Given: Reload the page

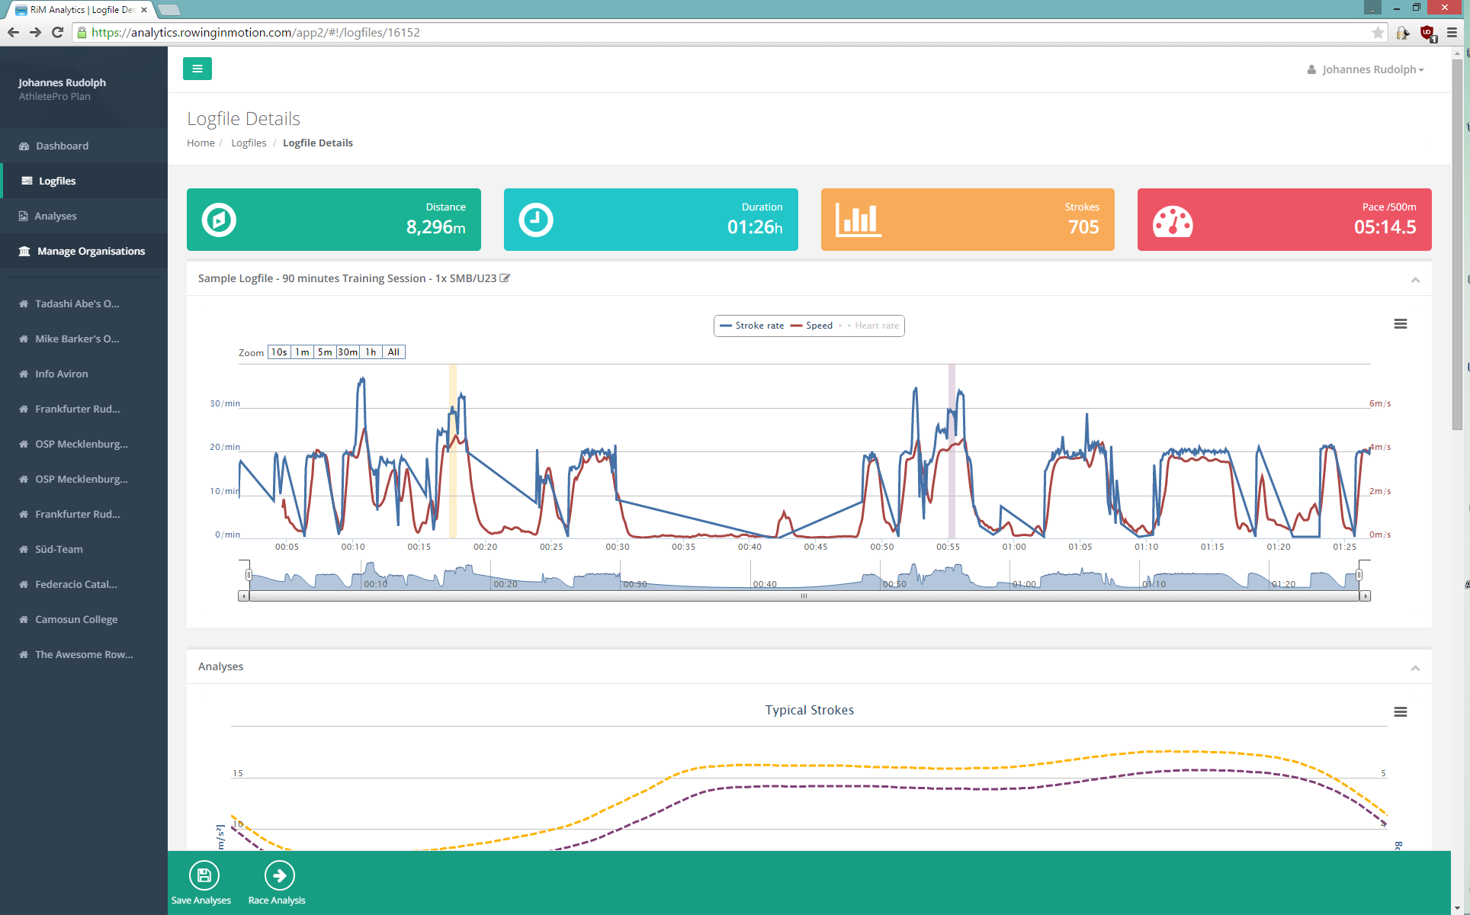Looking at the screenshot, I should click(57, 32).
